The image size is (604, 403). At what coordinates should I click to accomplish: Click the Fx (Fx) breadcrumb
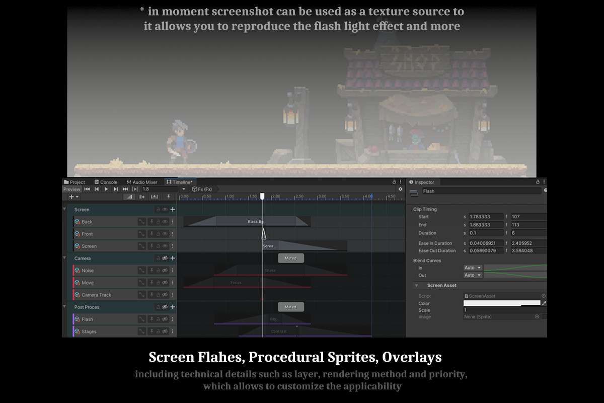202,189
